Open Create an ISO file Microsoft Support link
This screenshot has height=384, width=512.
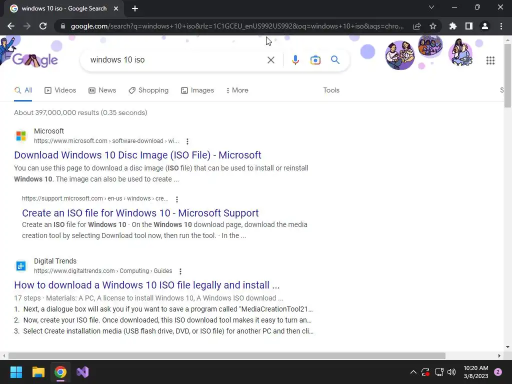140,213
